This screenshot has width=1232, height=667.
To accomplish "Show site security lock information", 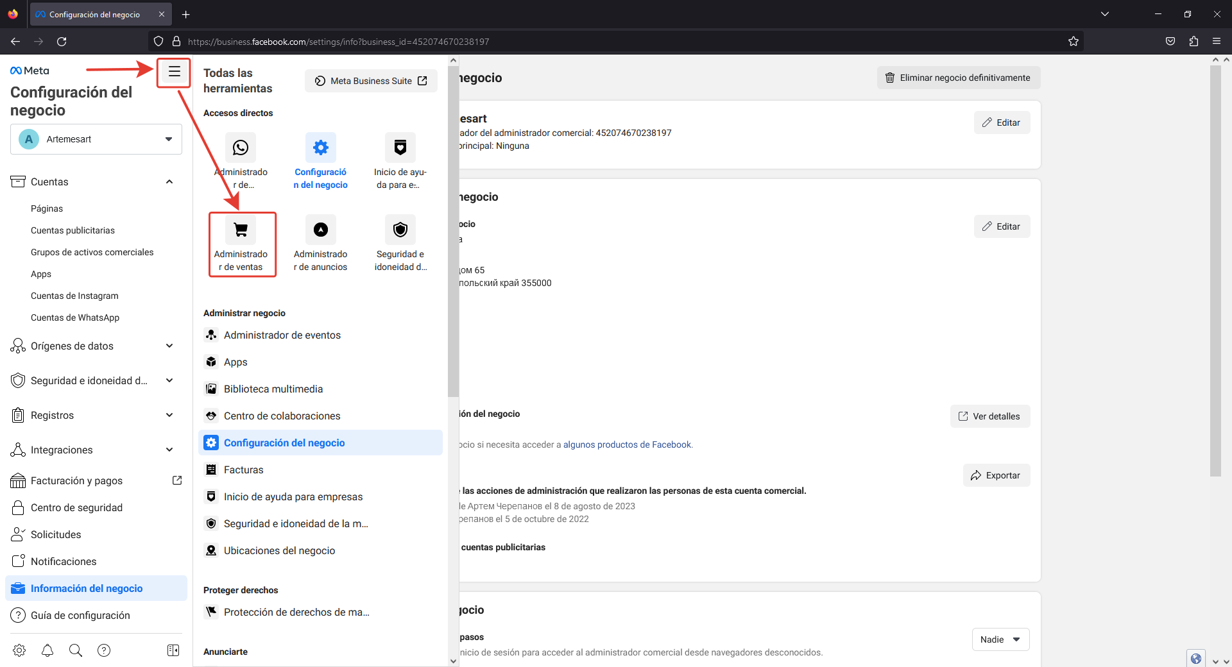I will 176,42.
